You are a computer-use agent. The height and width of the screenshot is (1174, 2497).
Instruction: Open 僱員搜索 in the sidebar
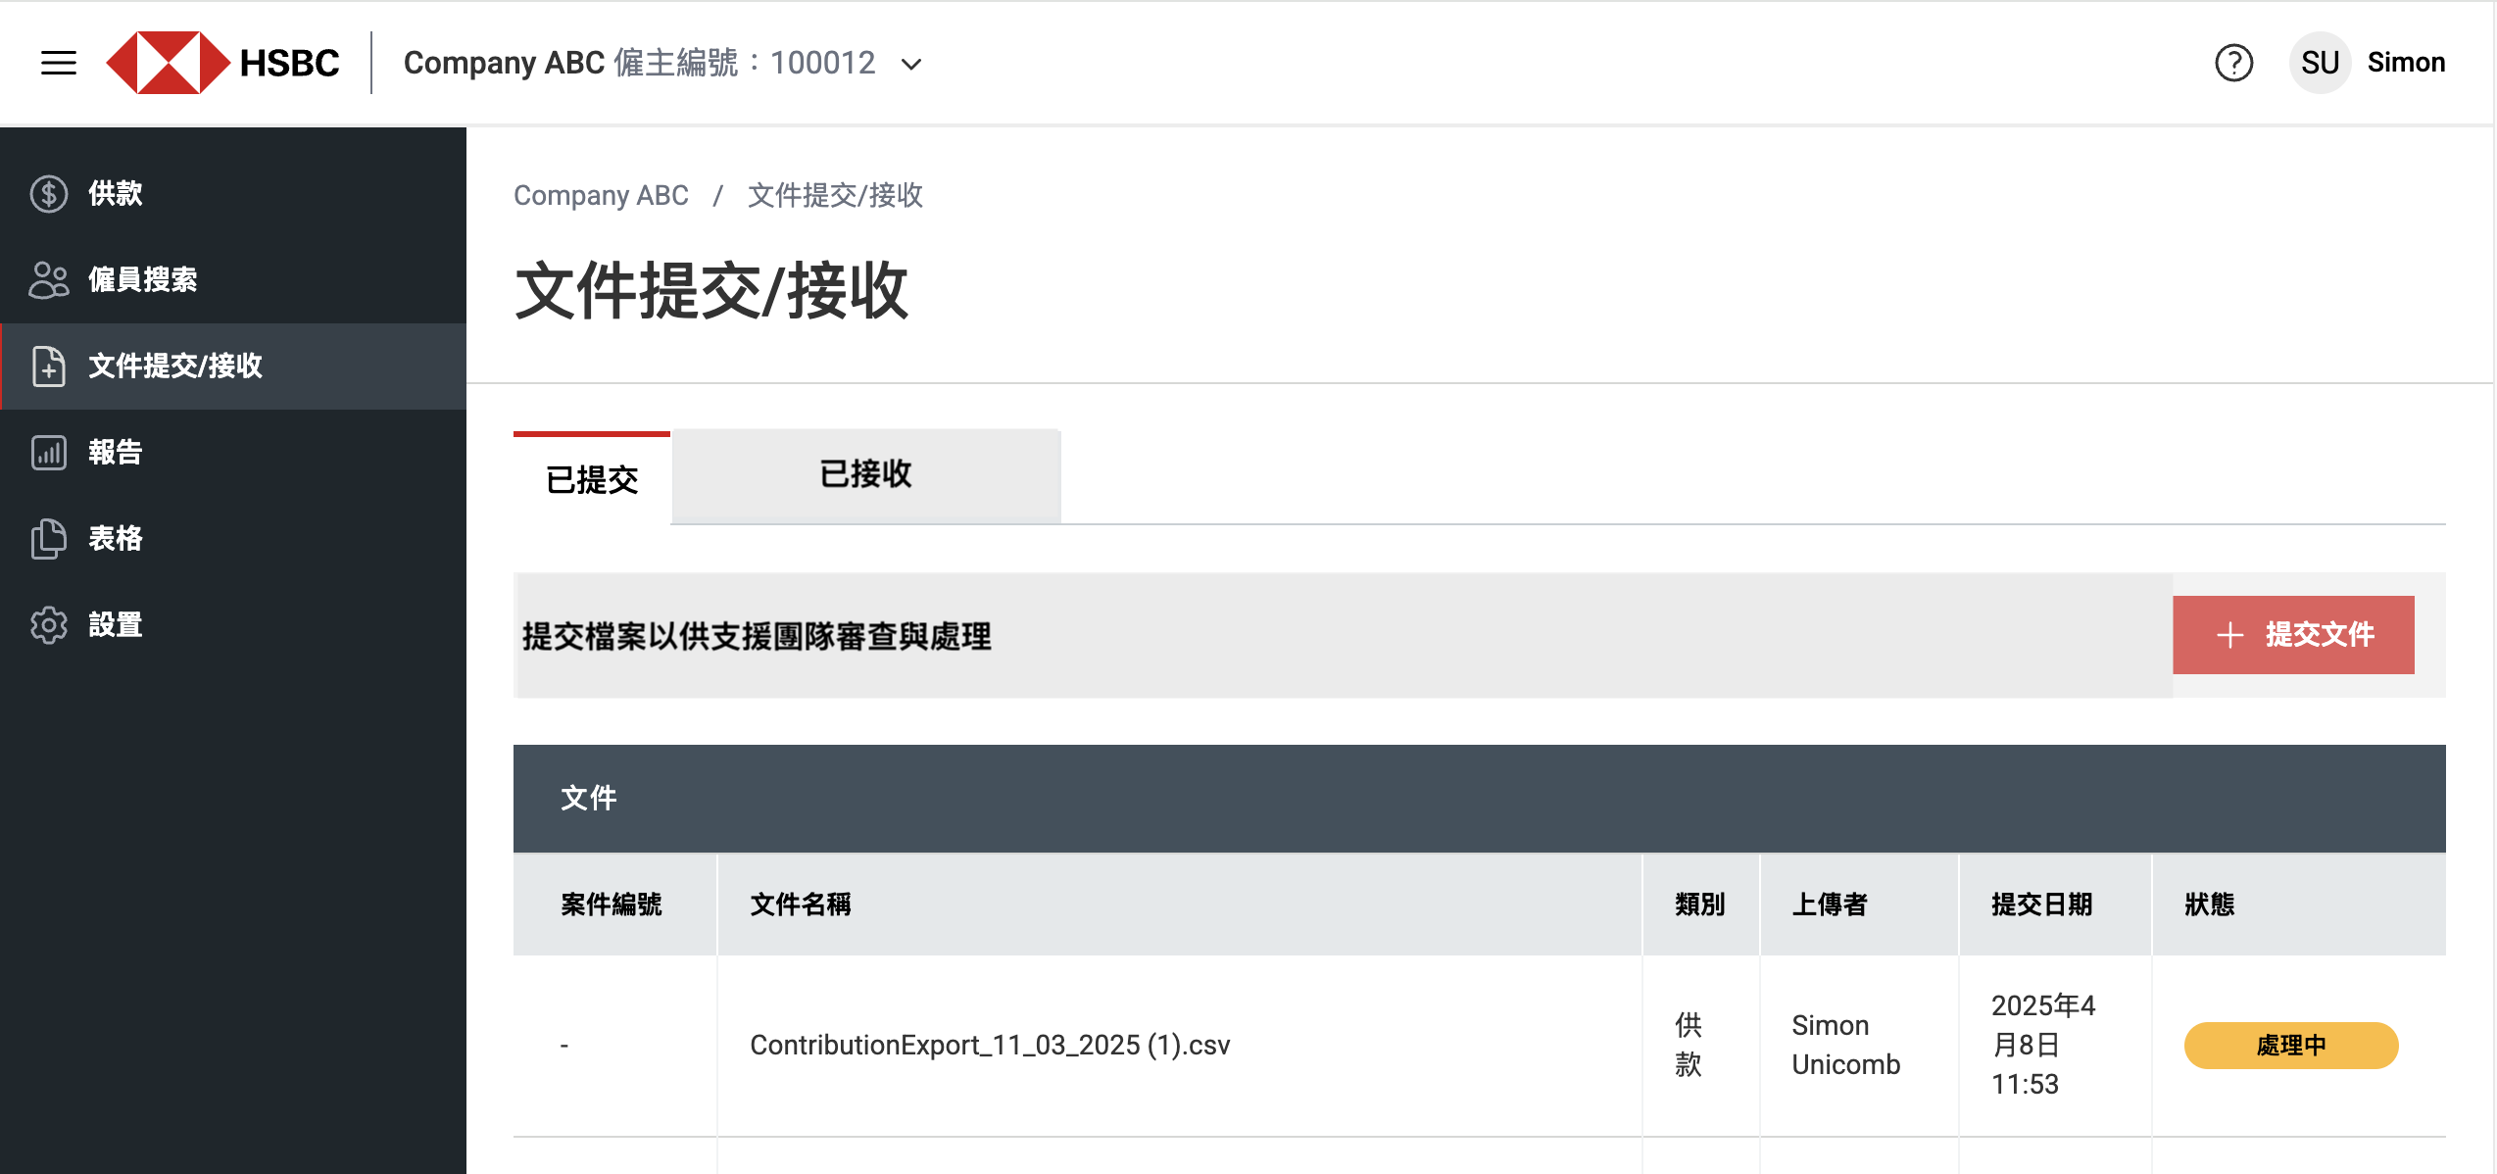233,279
